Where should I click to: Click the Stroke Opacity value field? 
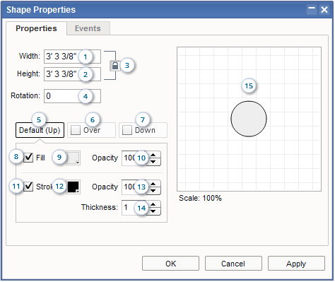(134, 187)
